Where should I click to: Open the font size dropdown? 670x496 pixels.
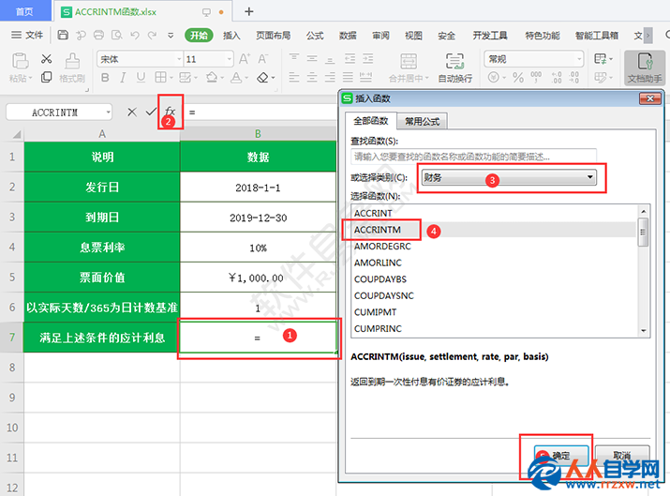(x=230, y=59)
